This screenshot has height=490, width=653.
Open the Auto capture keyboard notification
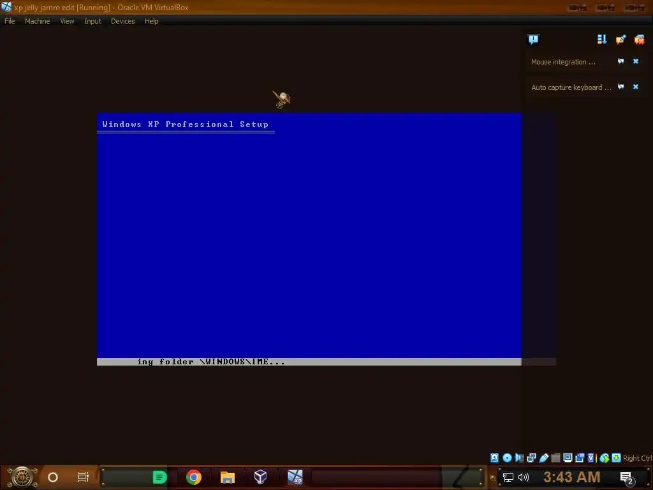(571, 87)
